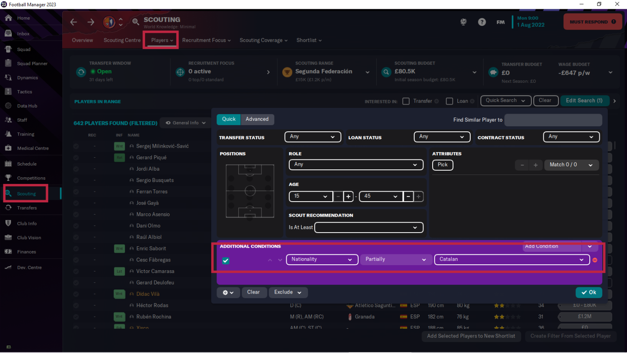This screenshot has height=353, width=627.
Task: Confirm the filter with Ok button
Action: [589, 292]
